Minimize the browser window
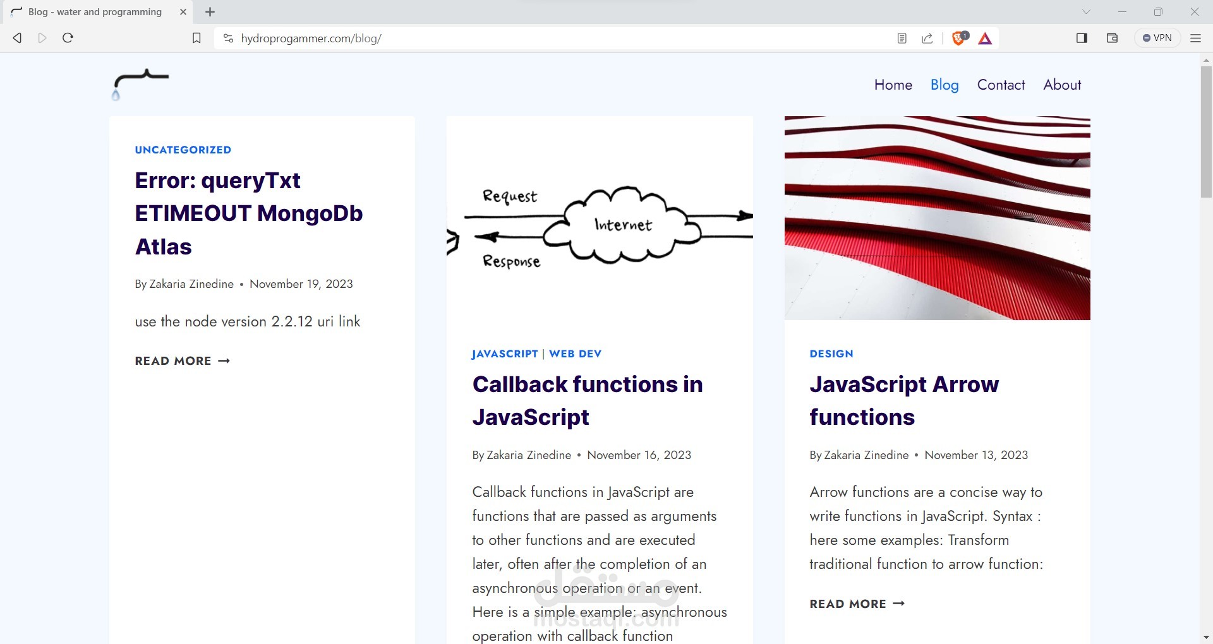 (1122, 12)
